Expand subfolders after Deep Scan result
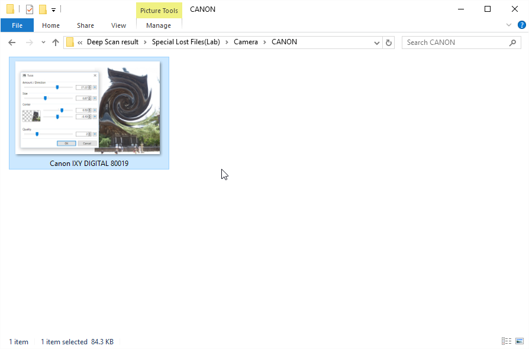529x349 pixels. 145,43
